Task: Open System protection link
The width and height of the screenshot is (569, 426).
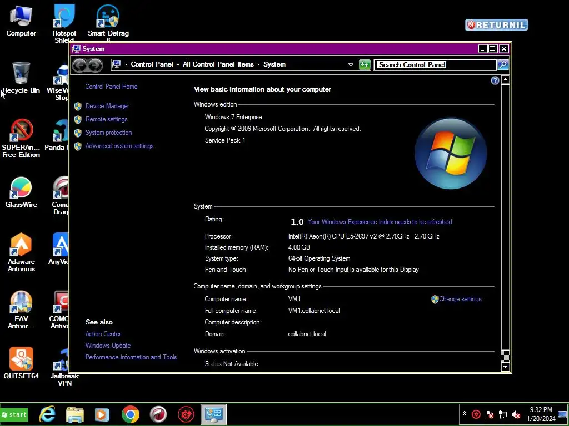Action: [108, 133]
